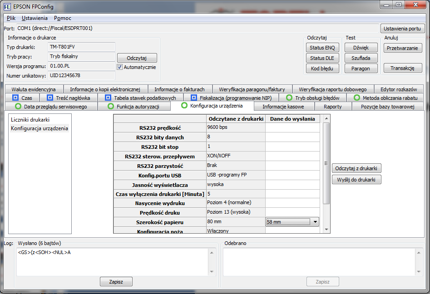The image size is (430, 294).
Task: Click blue square icon on Treść nagłówka tab
Action: 49,98
